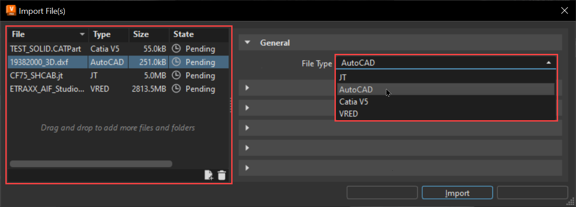Collapse the General section
Screen dimensions: 576x207
(247, 43)
